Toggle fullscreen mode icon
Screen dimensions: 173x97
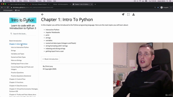click(128, 14)
